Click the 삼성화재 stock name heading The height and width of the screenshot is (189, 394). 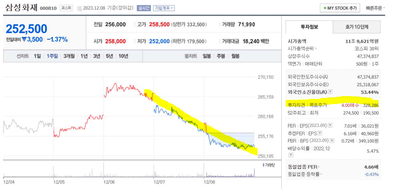tap(21, 8)
